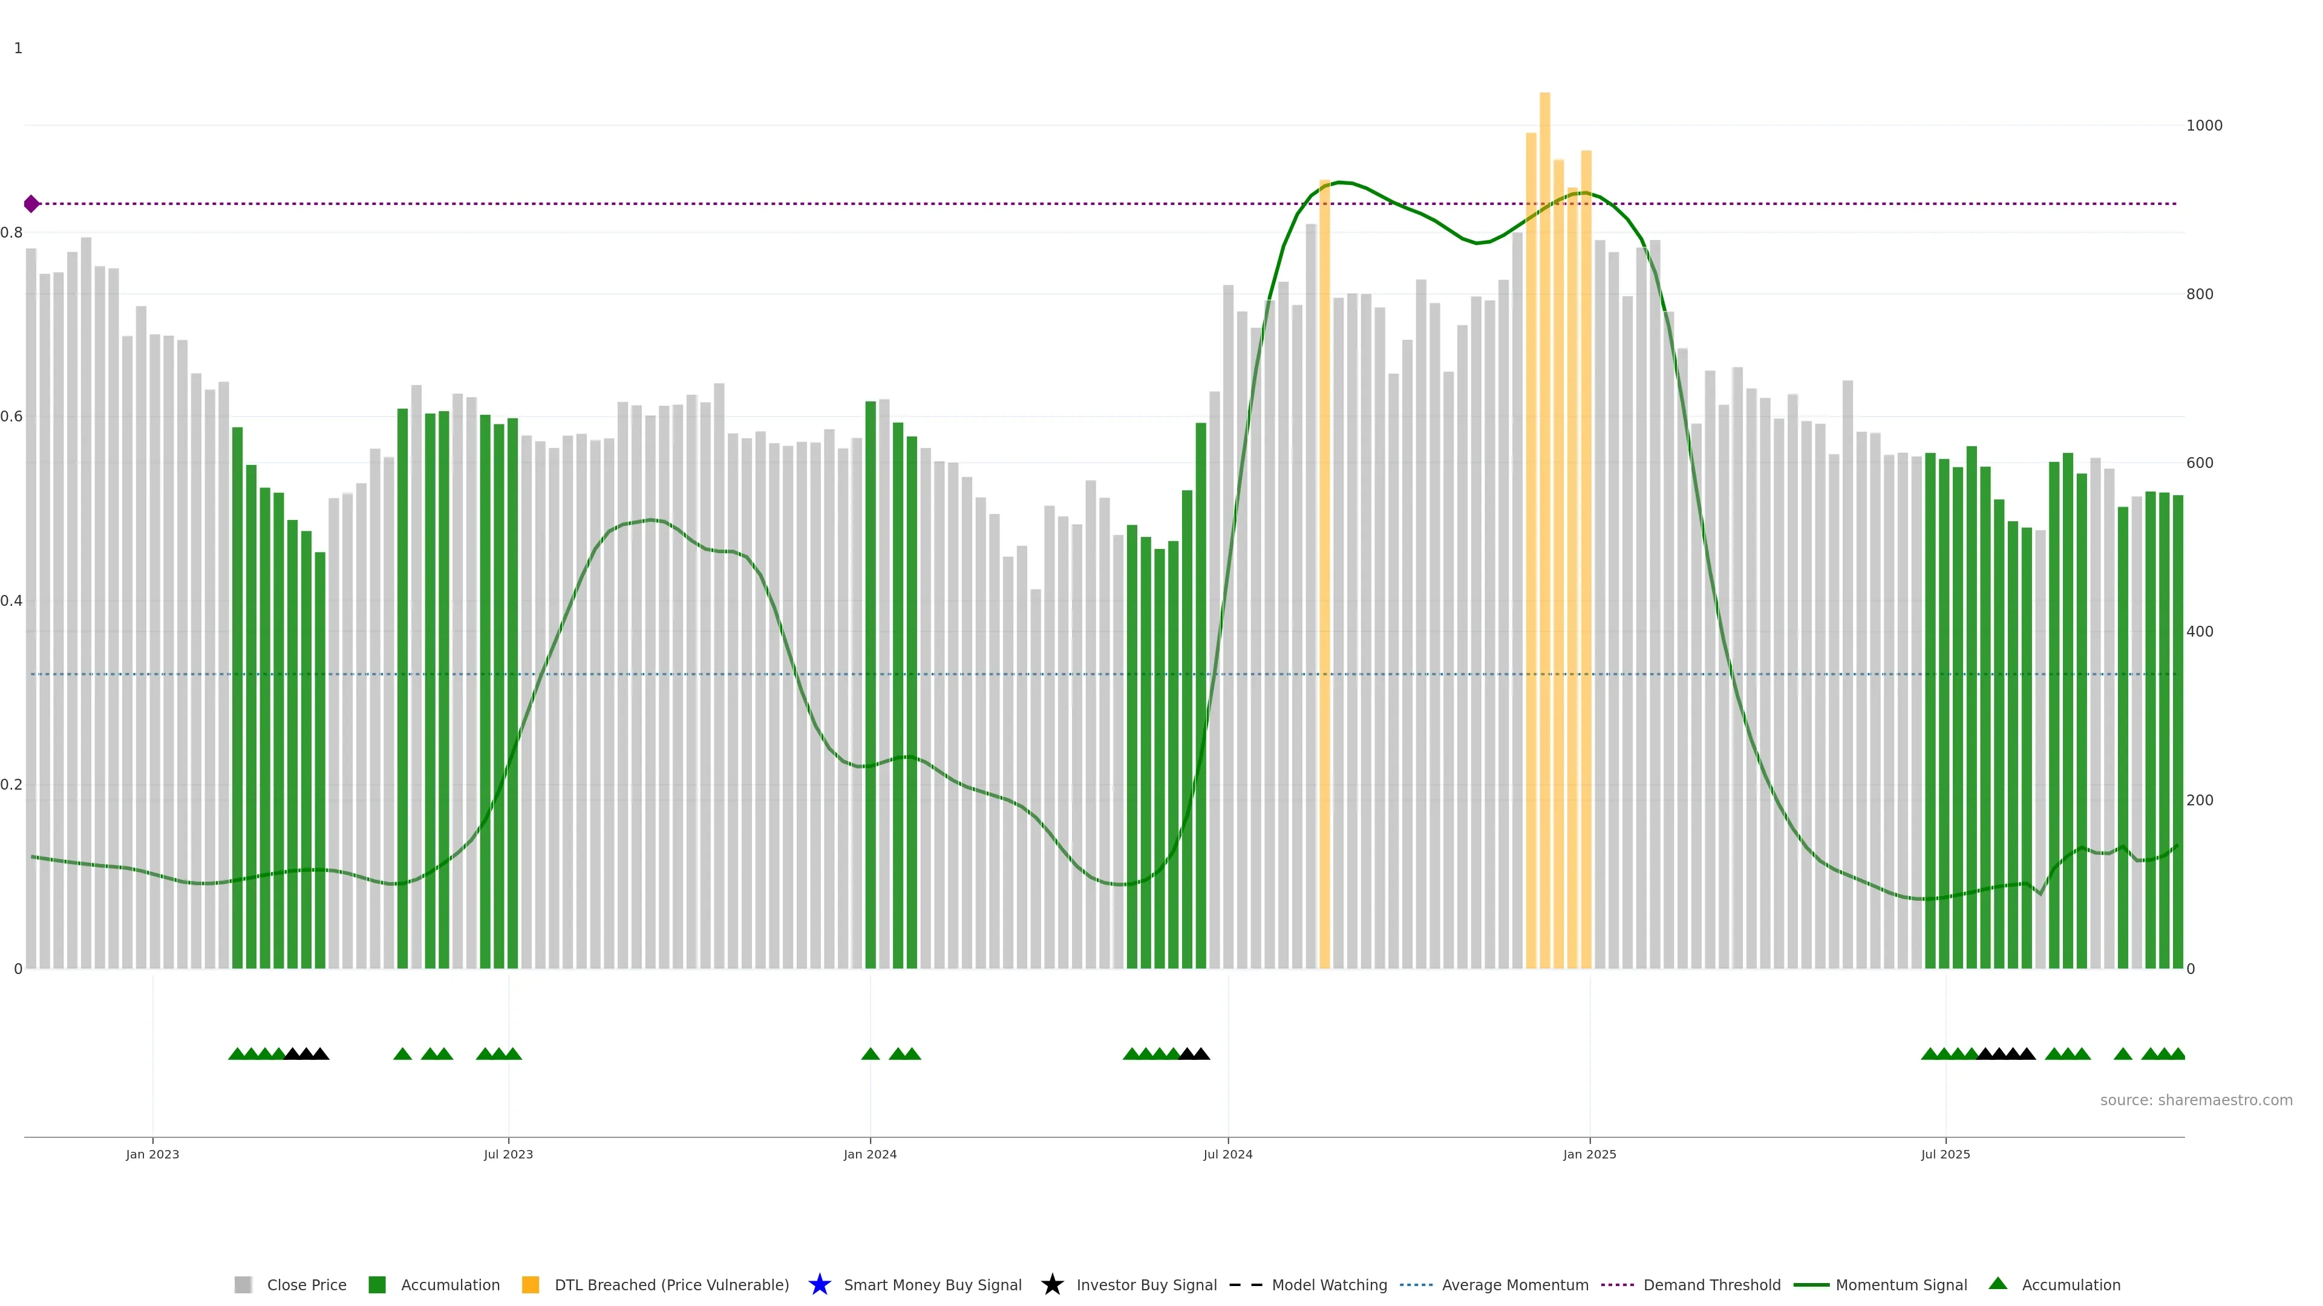Click the Jan 2023 axis label
This screenshot has width=2323, height=1306.
click(x=152, y=1154)
